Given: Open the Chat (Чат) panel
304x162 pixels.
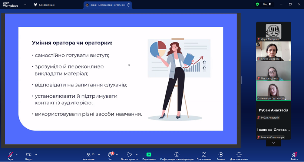Looking at the screenshot, I should (110, 156).
